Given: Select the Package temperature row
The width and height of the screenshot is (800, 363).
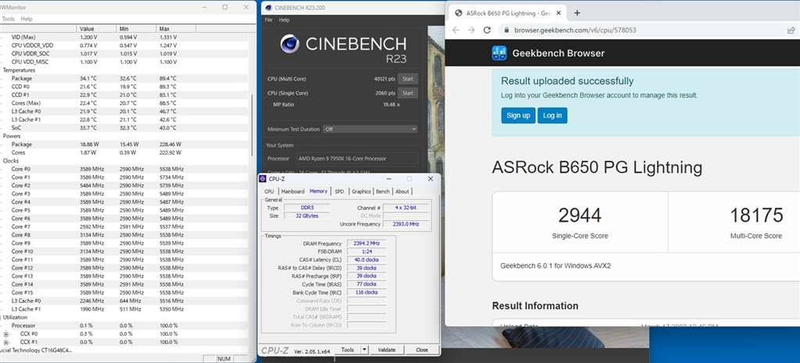Looking at the screenshot, I should 124,79.
